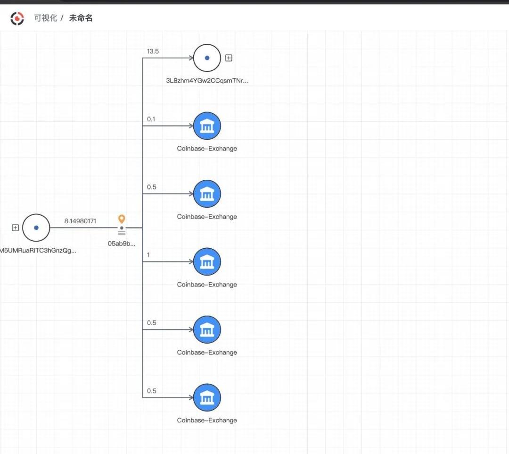Click the 3L8zhm4YGw2CCqsmTNr address text label
509x454 pixels.
point(207,81)
